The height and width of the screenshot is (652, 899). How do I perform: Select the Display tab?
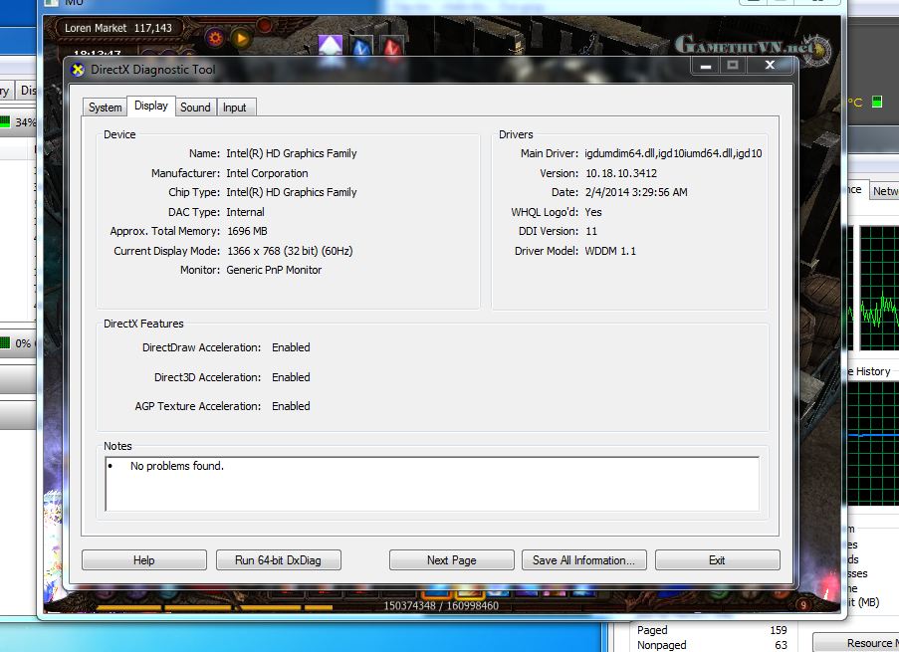(151, 106)
